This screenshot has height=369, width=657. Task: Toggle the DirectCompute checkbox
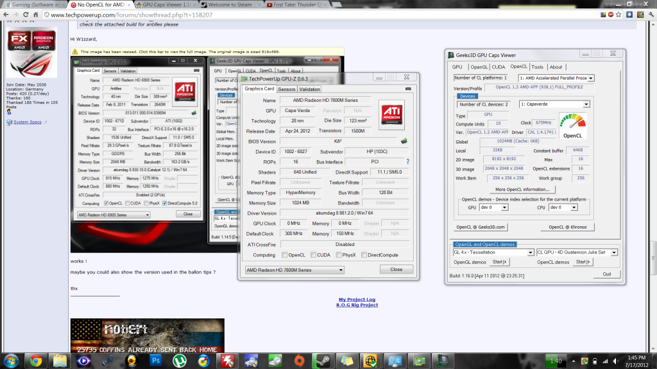pos(365,255)
